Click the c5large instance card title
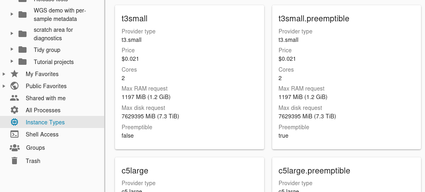 click(x=135, y=171)
